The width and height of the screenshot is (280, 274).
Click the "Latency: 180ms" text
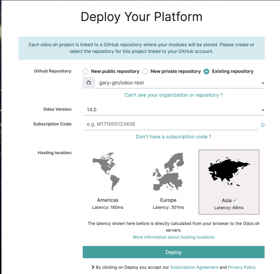(x=108, y=207)
